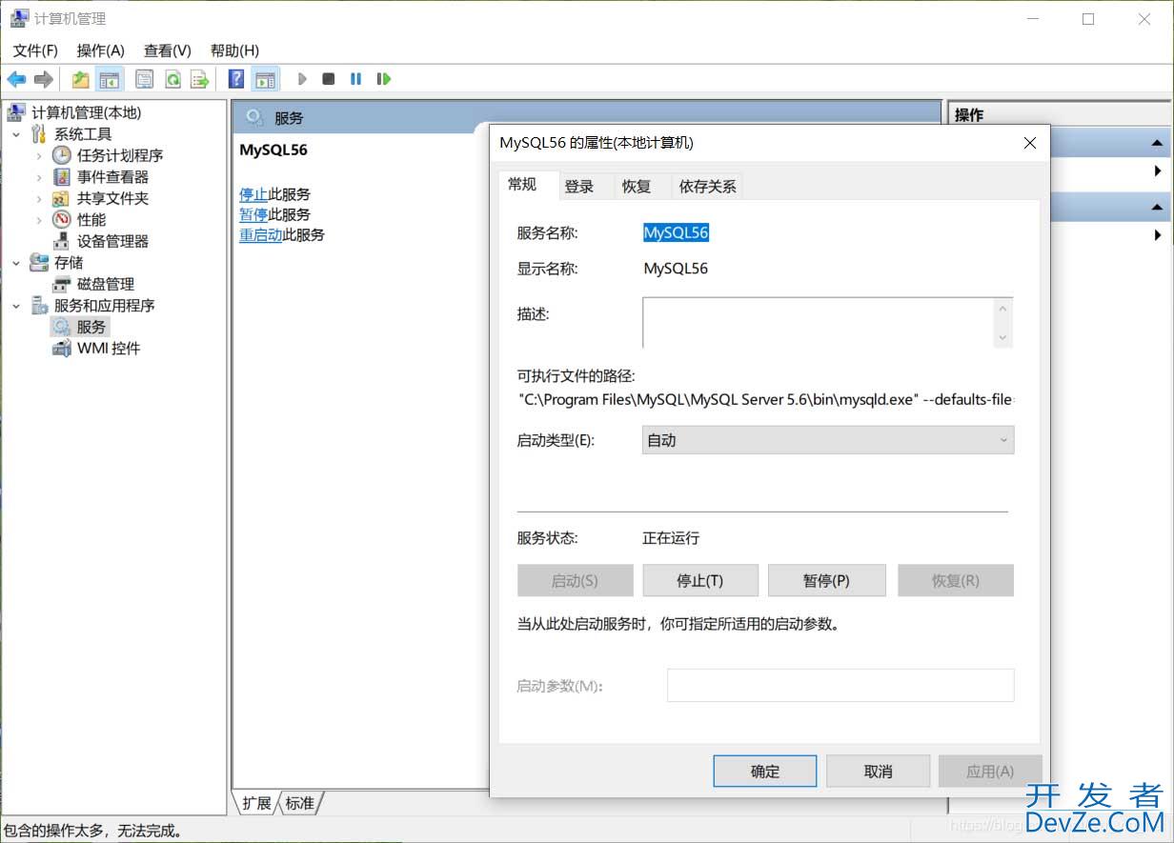The height and width of the screenshot is (843, 1174).
Task: Expand the 性能 tree node
Action: coord(39,220)
